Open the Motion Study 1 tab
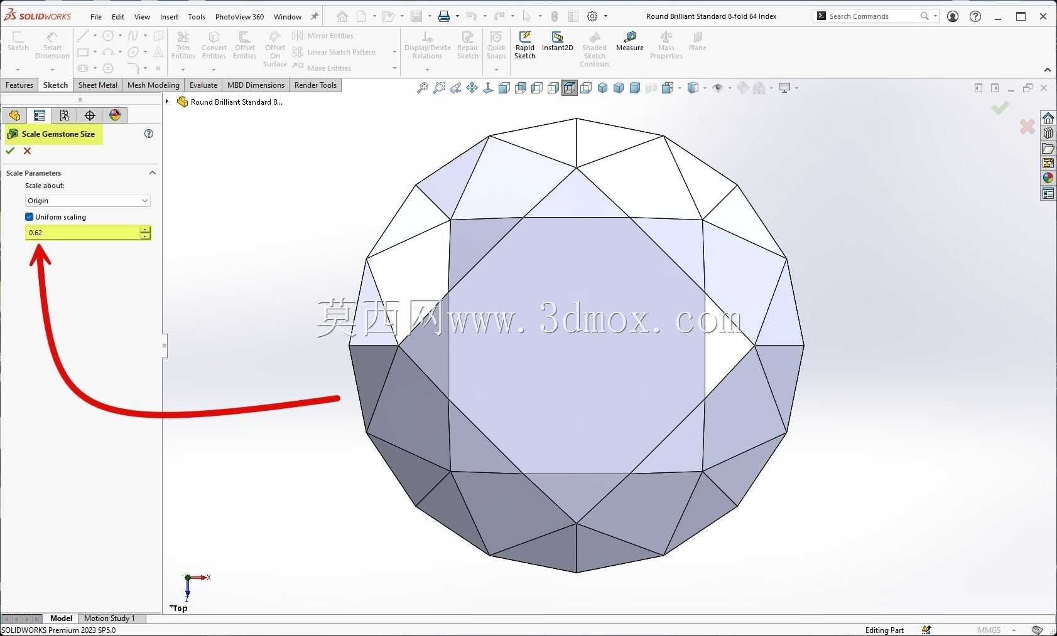 click(x=109, y=618)
